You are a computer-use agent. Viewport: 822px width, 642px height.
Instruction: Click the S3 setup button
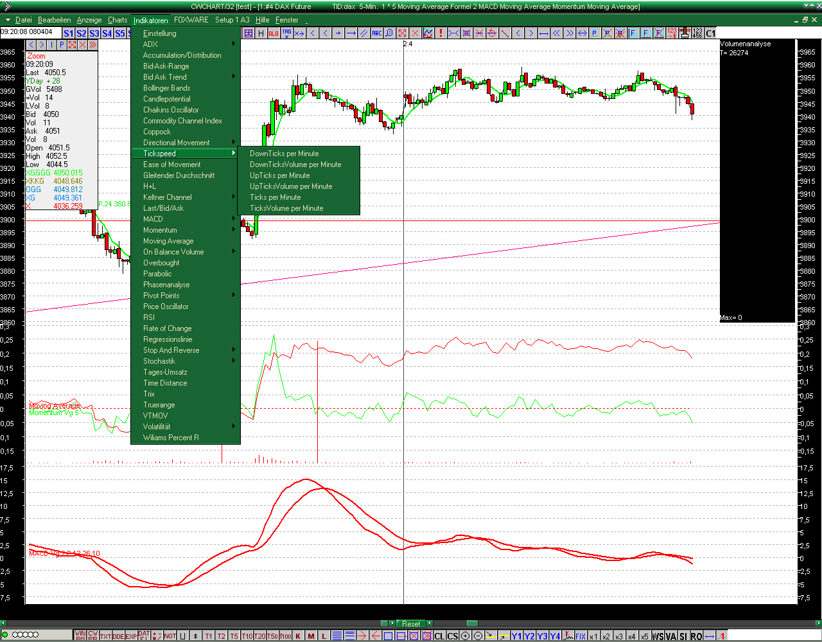(94, 33)
